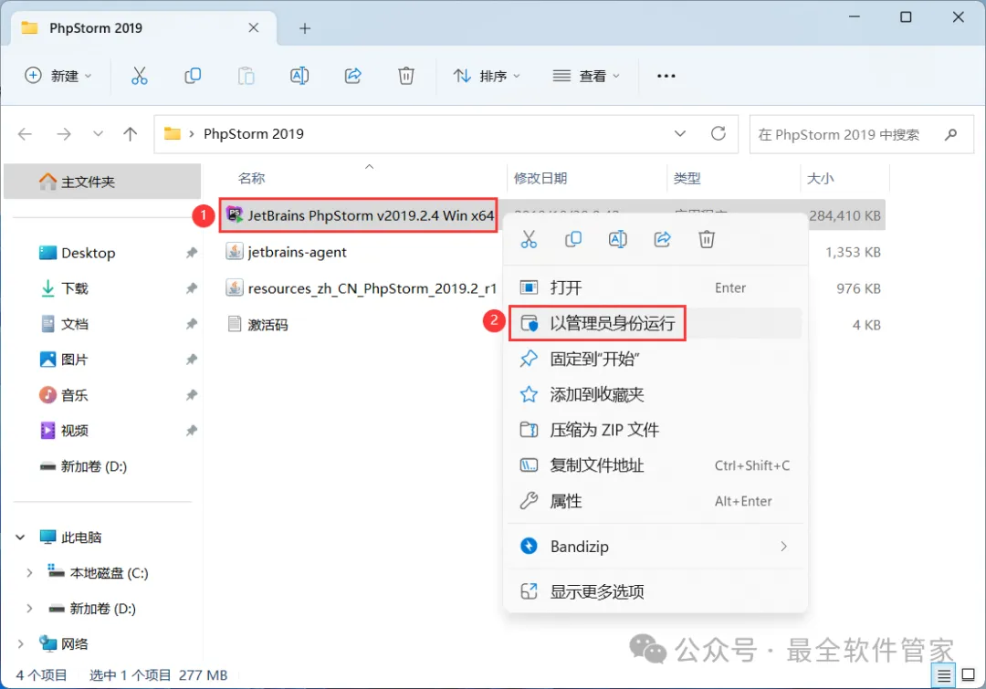The height and width of the screenshot is (689, 986).
Task: Click Copy icon in the context menu
Action: pyautogui.click(x=572, y=239)
